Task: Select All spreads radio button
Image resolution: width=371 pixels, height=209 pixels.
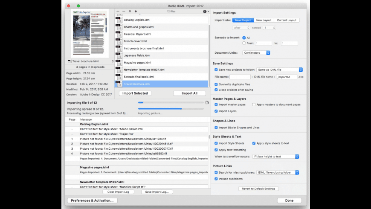Action: point(244,38)
